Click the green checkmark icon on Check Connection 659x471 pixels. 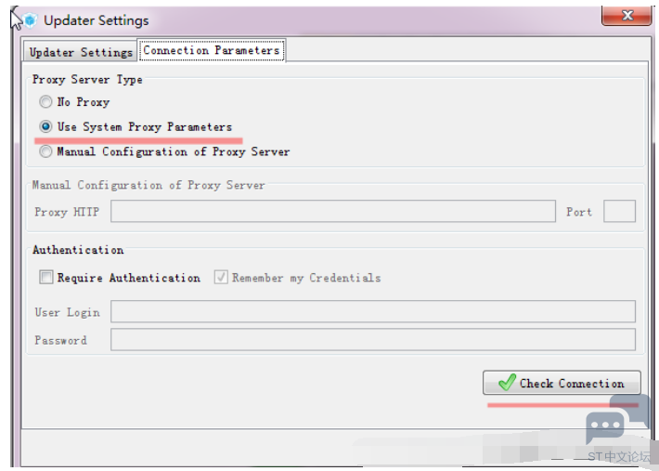pos(507,382)
